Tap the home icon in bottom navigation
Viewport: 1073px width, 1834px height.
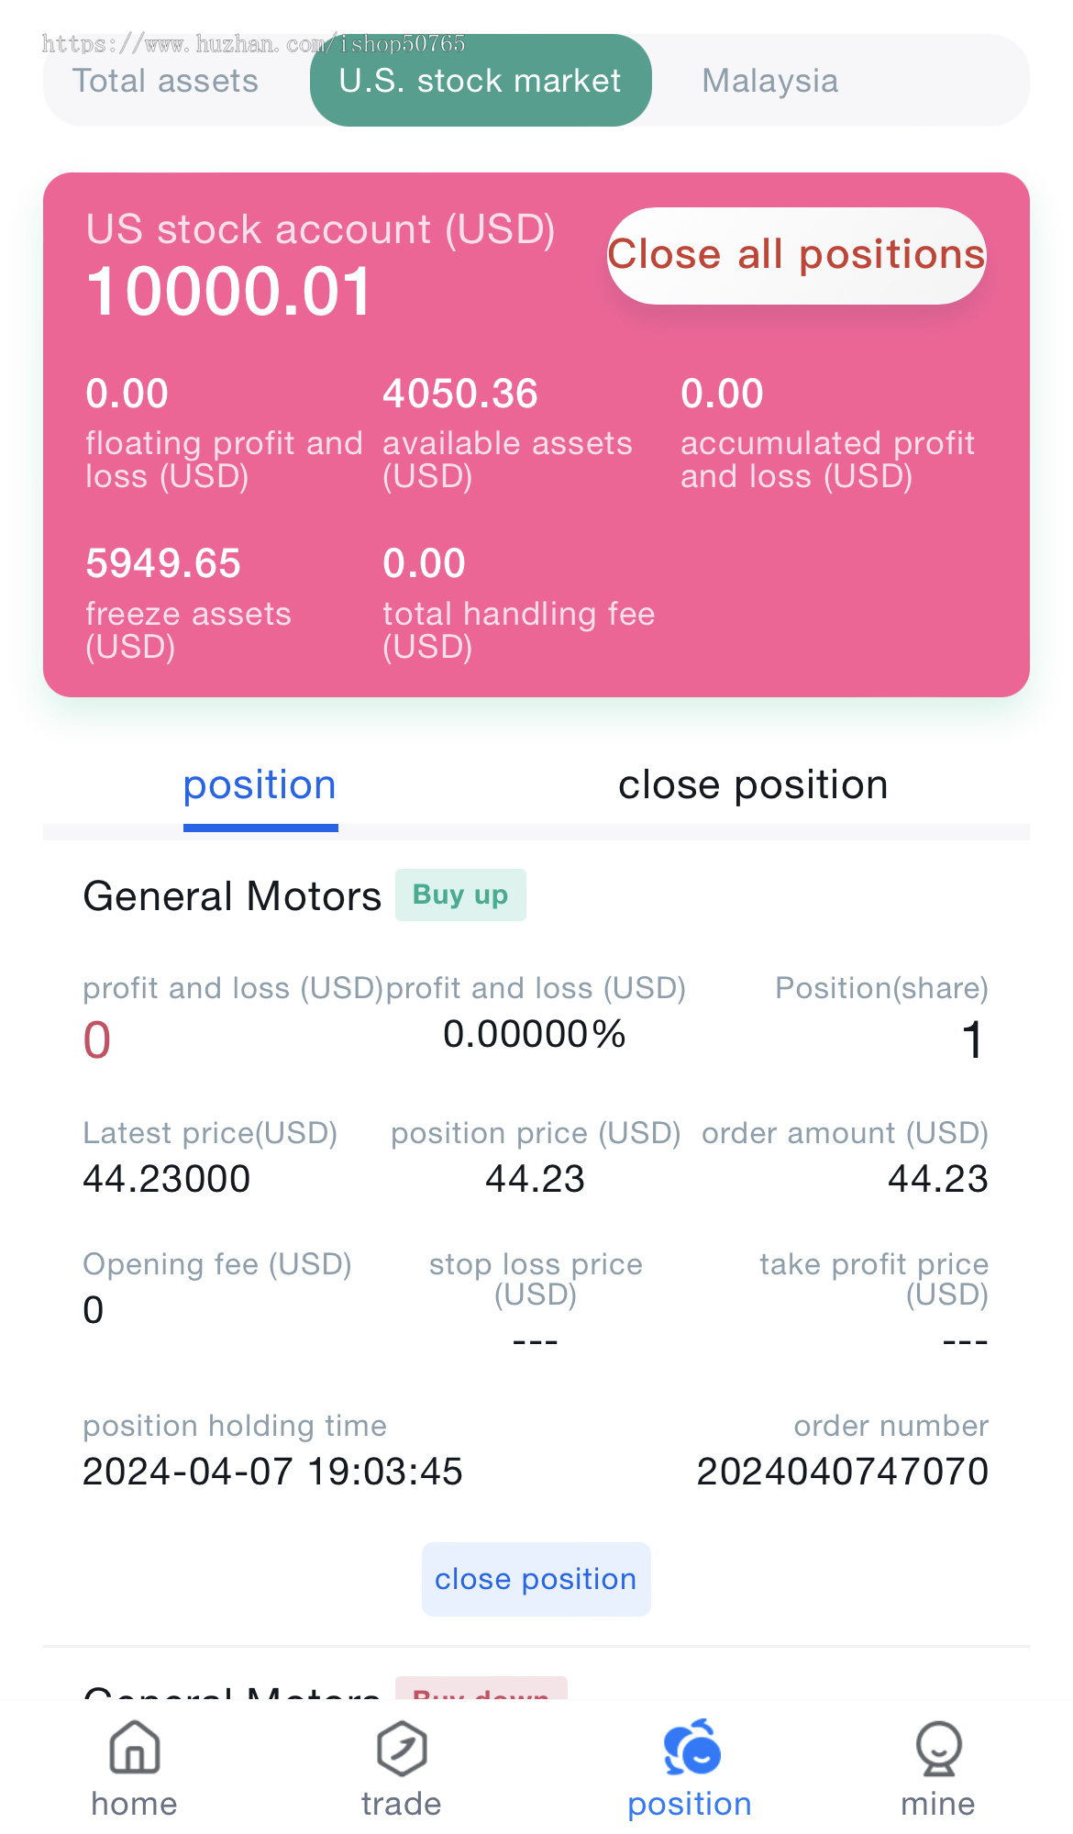[134, 1749]
